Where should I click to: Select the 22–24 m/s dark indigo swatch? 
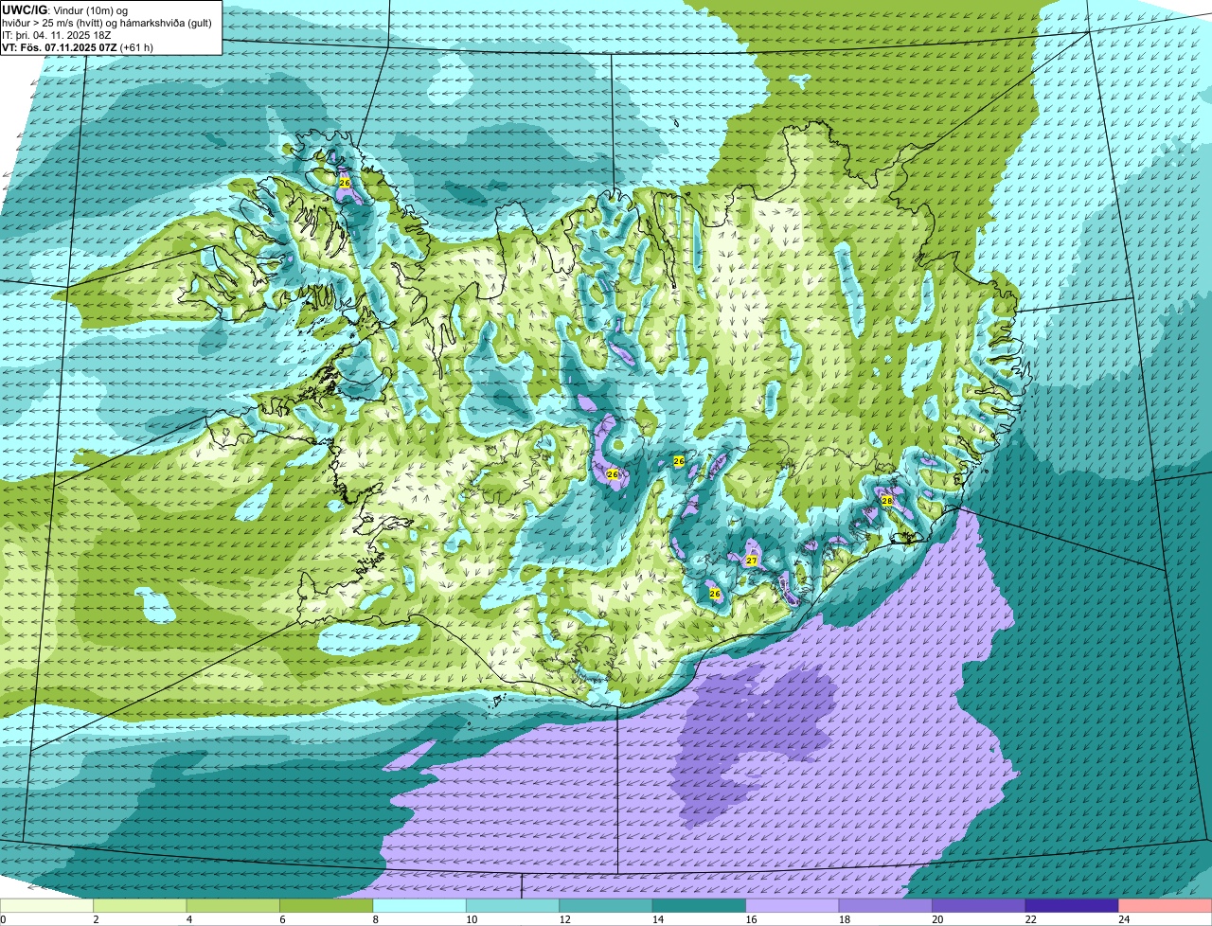[1073, 905]
